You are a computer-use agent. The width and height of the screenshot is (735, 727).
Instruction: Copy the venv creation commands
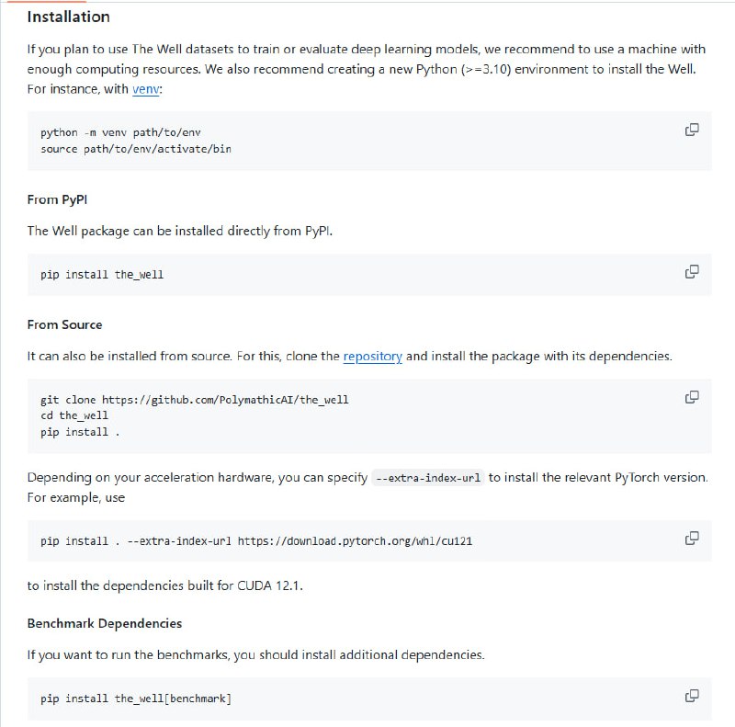pos(692,130)
